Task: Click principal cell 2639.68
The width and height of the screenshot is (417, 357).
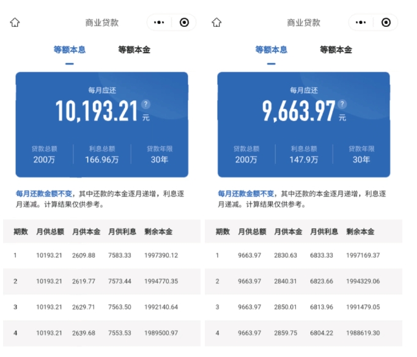Action: pyautogui.click(x=84, y=333)
